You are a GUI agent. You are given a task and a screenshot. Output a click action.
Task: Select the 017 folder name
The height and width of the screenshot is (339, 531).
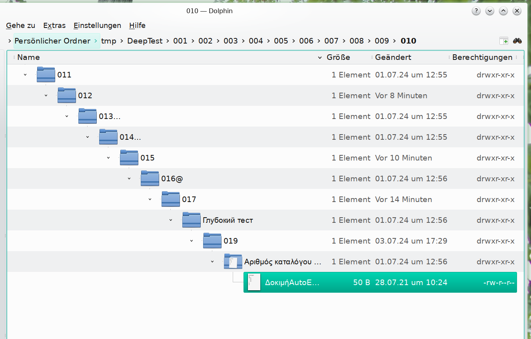[x=189, y=199]
